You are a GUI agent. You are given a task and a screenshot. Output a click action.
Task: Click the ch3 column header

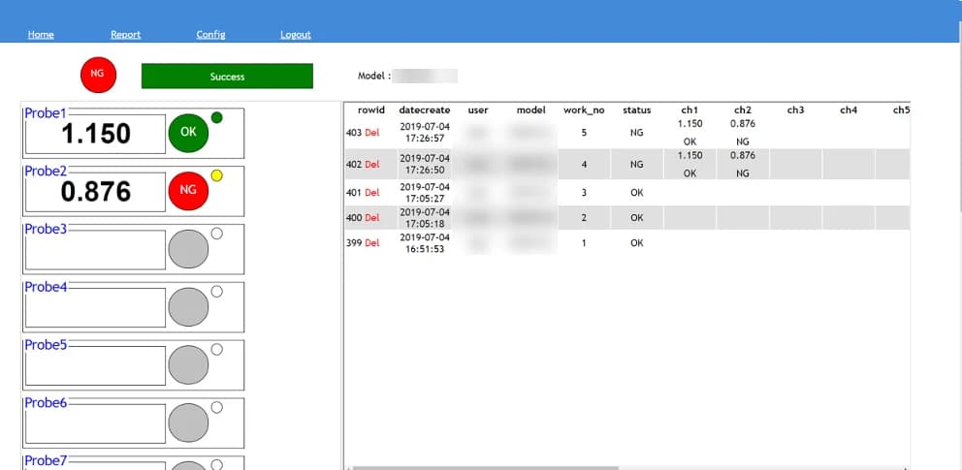795,110
